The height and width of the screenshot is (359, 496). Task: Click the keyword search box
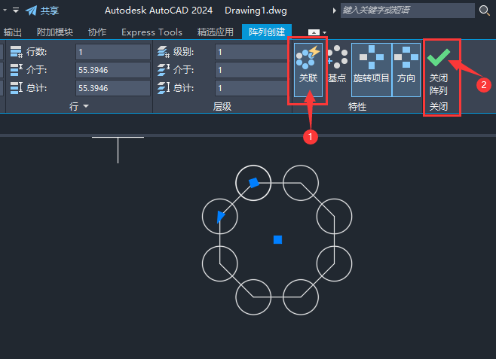[407, 11]
